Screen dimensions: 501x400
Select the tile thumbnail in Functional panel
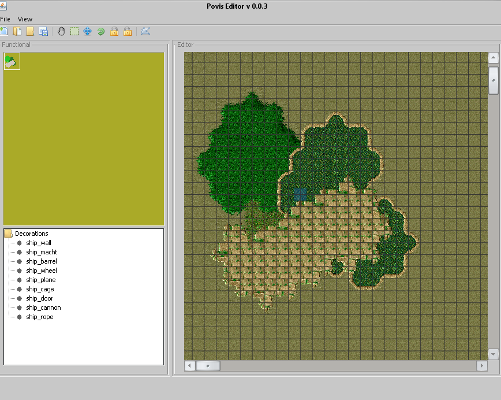click(x=12, y=61)
